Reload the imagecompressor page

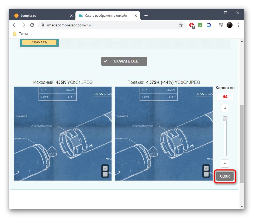point(32,25)
